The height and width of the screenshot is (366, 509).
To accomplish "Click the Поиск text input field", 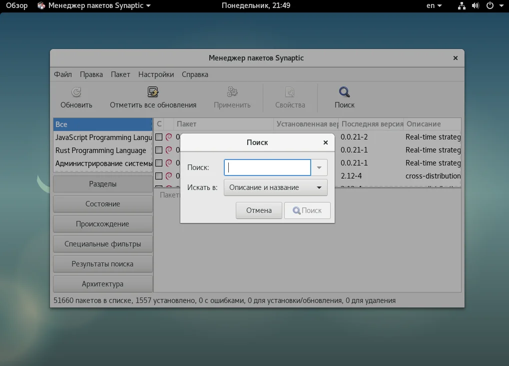I will tap(267, 168).
